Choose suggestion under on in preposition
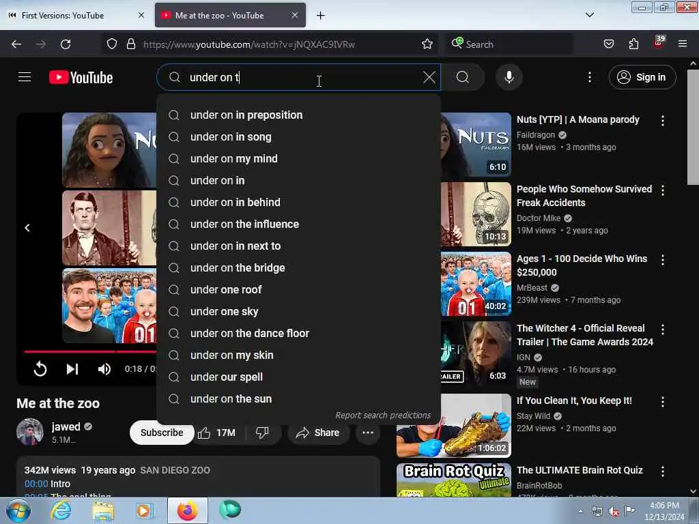Viewport: 699px width, 524px height. coord(299,115)
